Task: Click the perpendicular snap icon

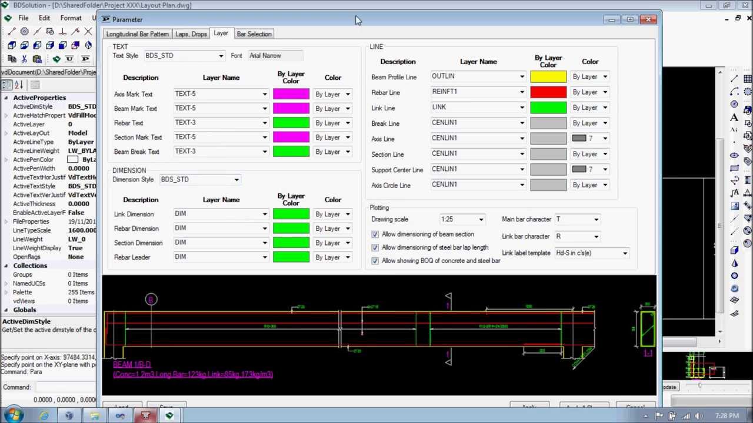Action: click(x=63, y=32)
